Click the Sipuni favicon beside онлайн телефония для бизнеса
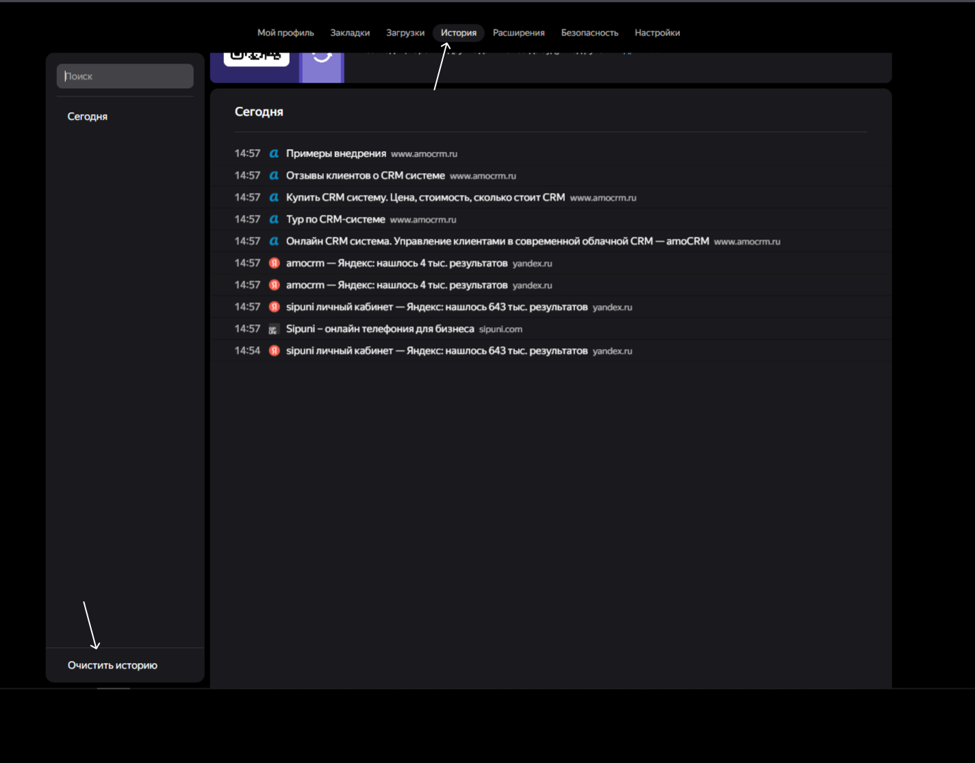 pos(274,329)
